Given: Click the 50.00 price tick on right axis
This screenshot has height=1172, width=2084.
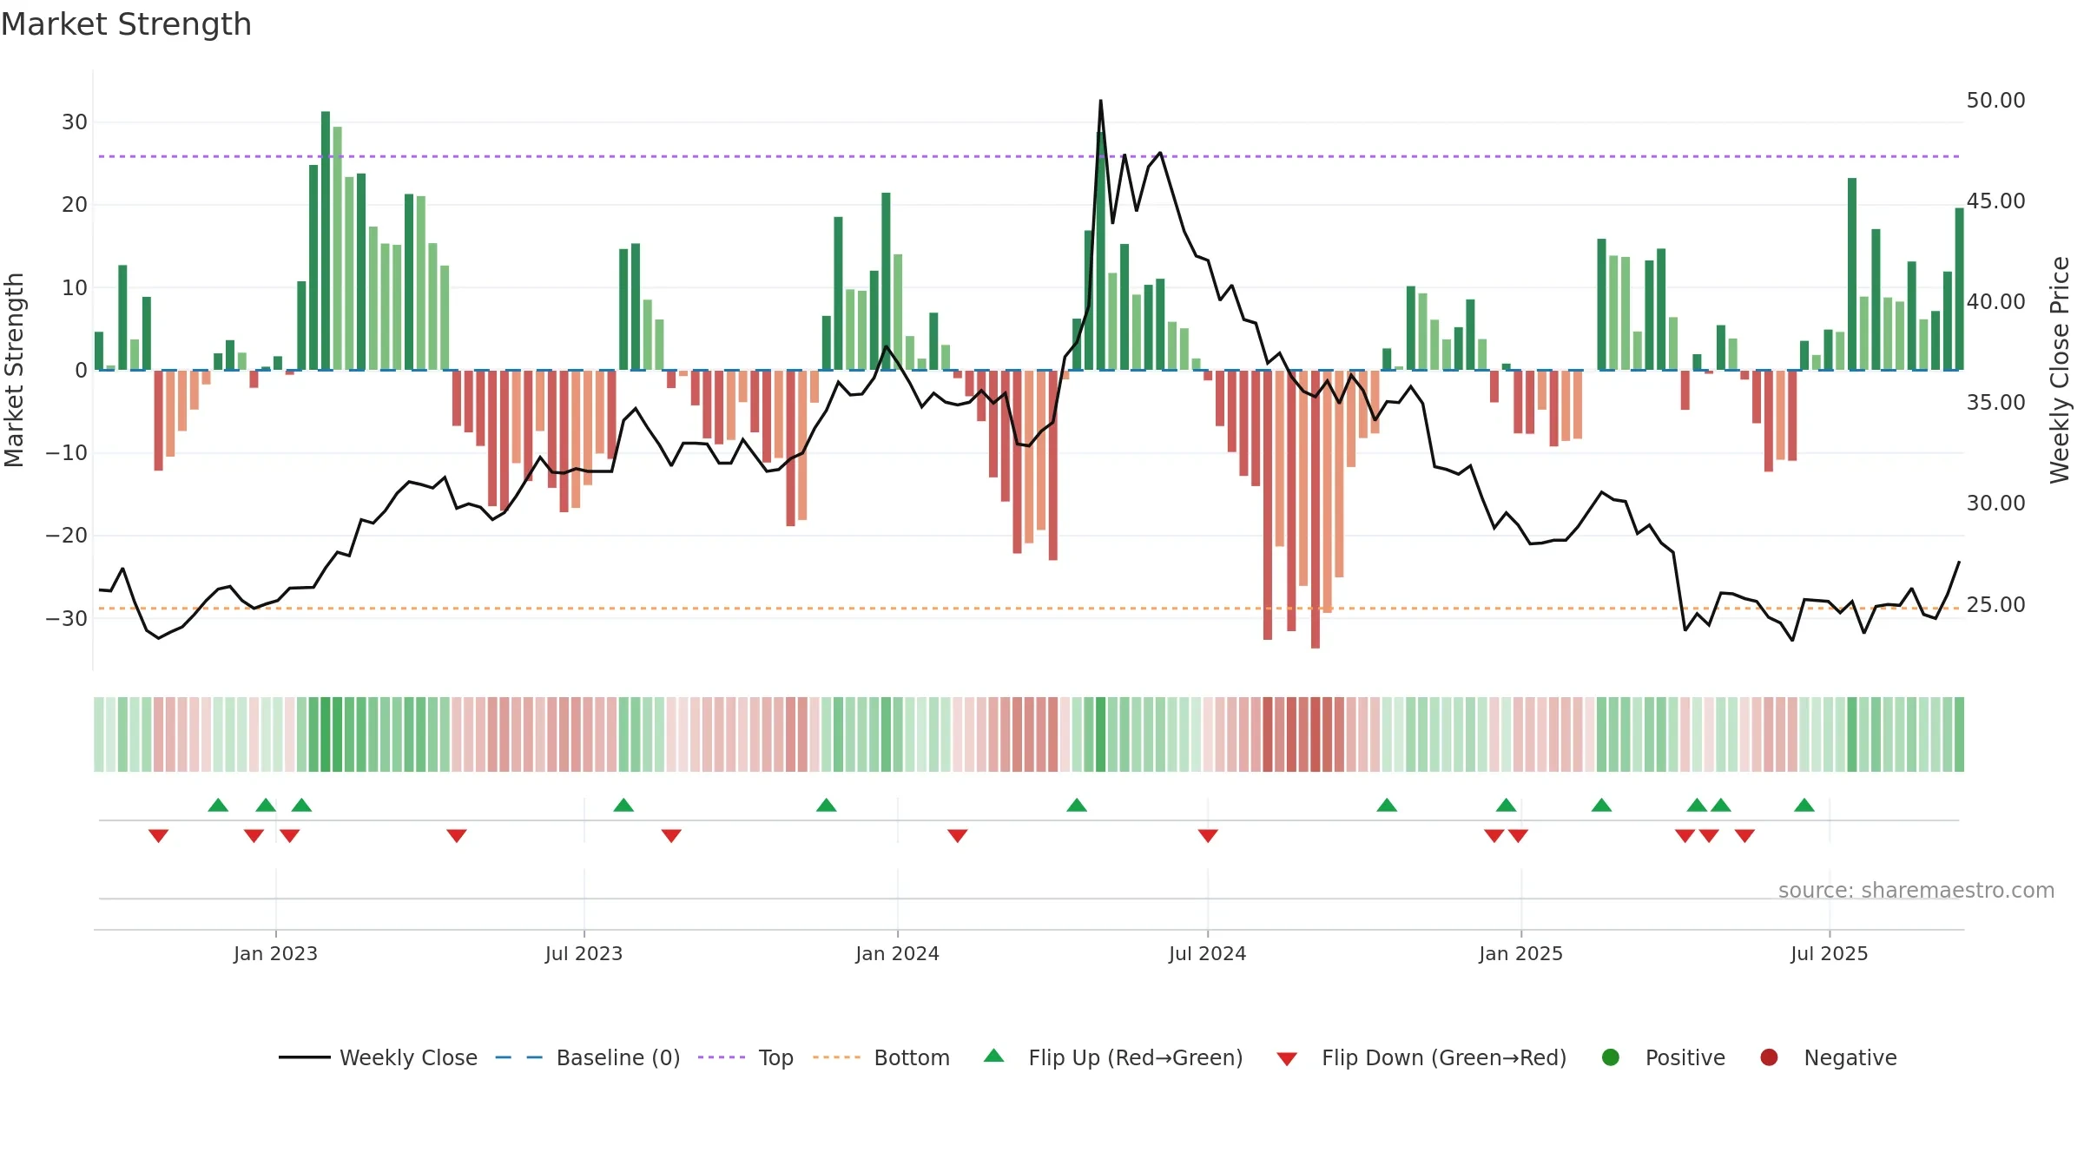Looking at the screenshot, I should point(1995,101).
